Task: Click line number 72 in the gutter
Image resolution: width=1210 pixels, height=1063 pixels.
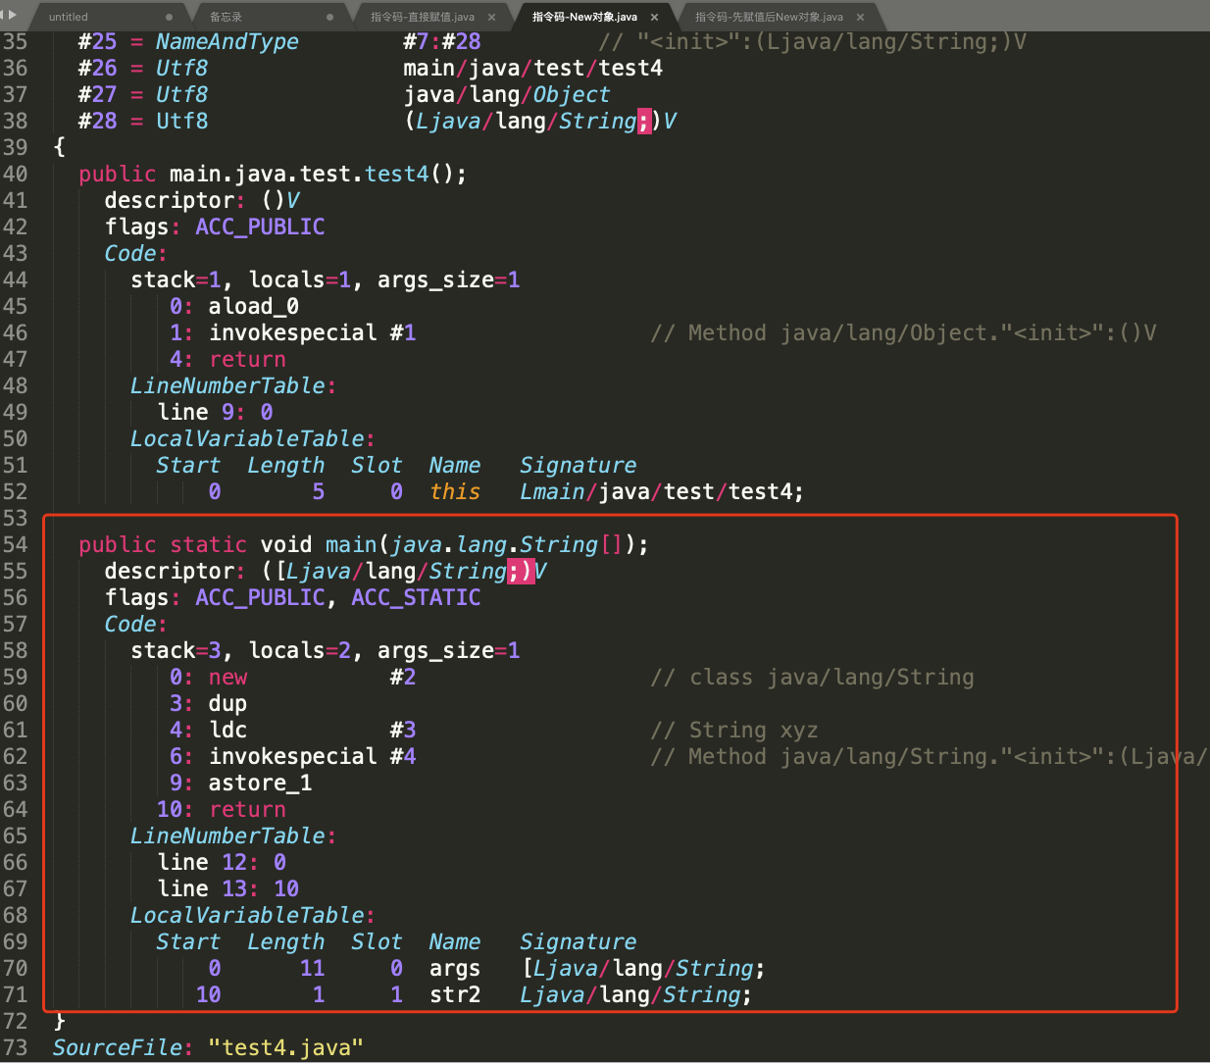Action: tap(15, 1021)
